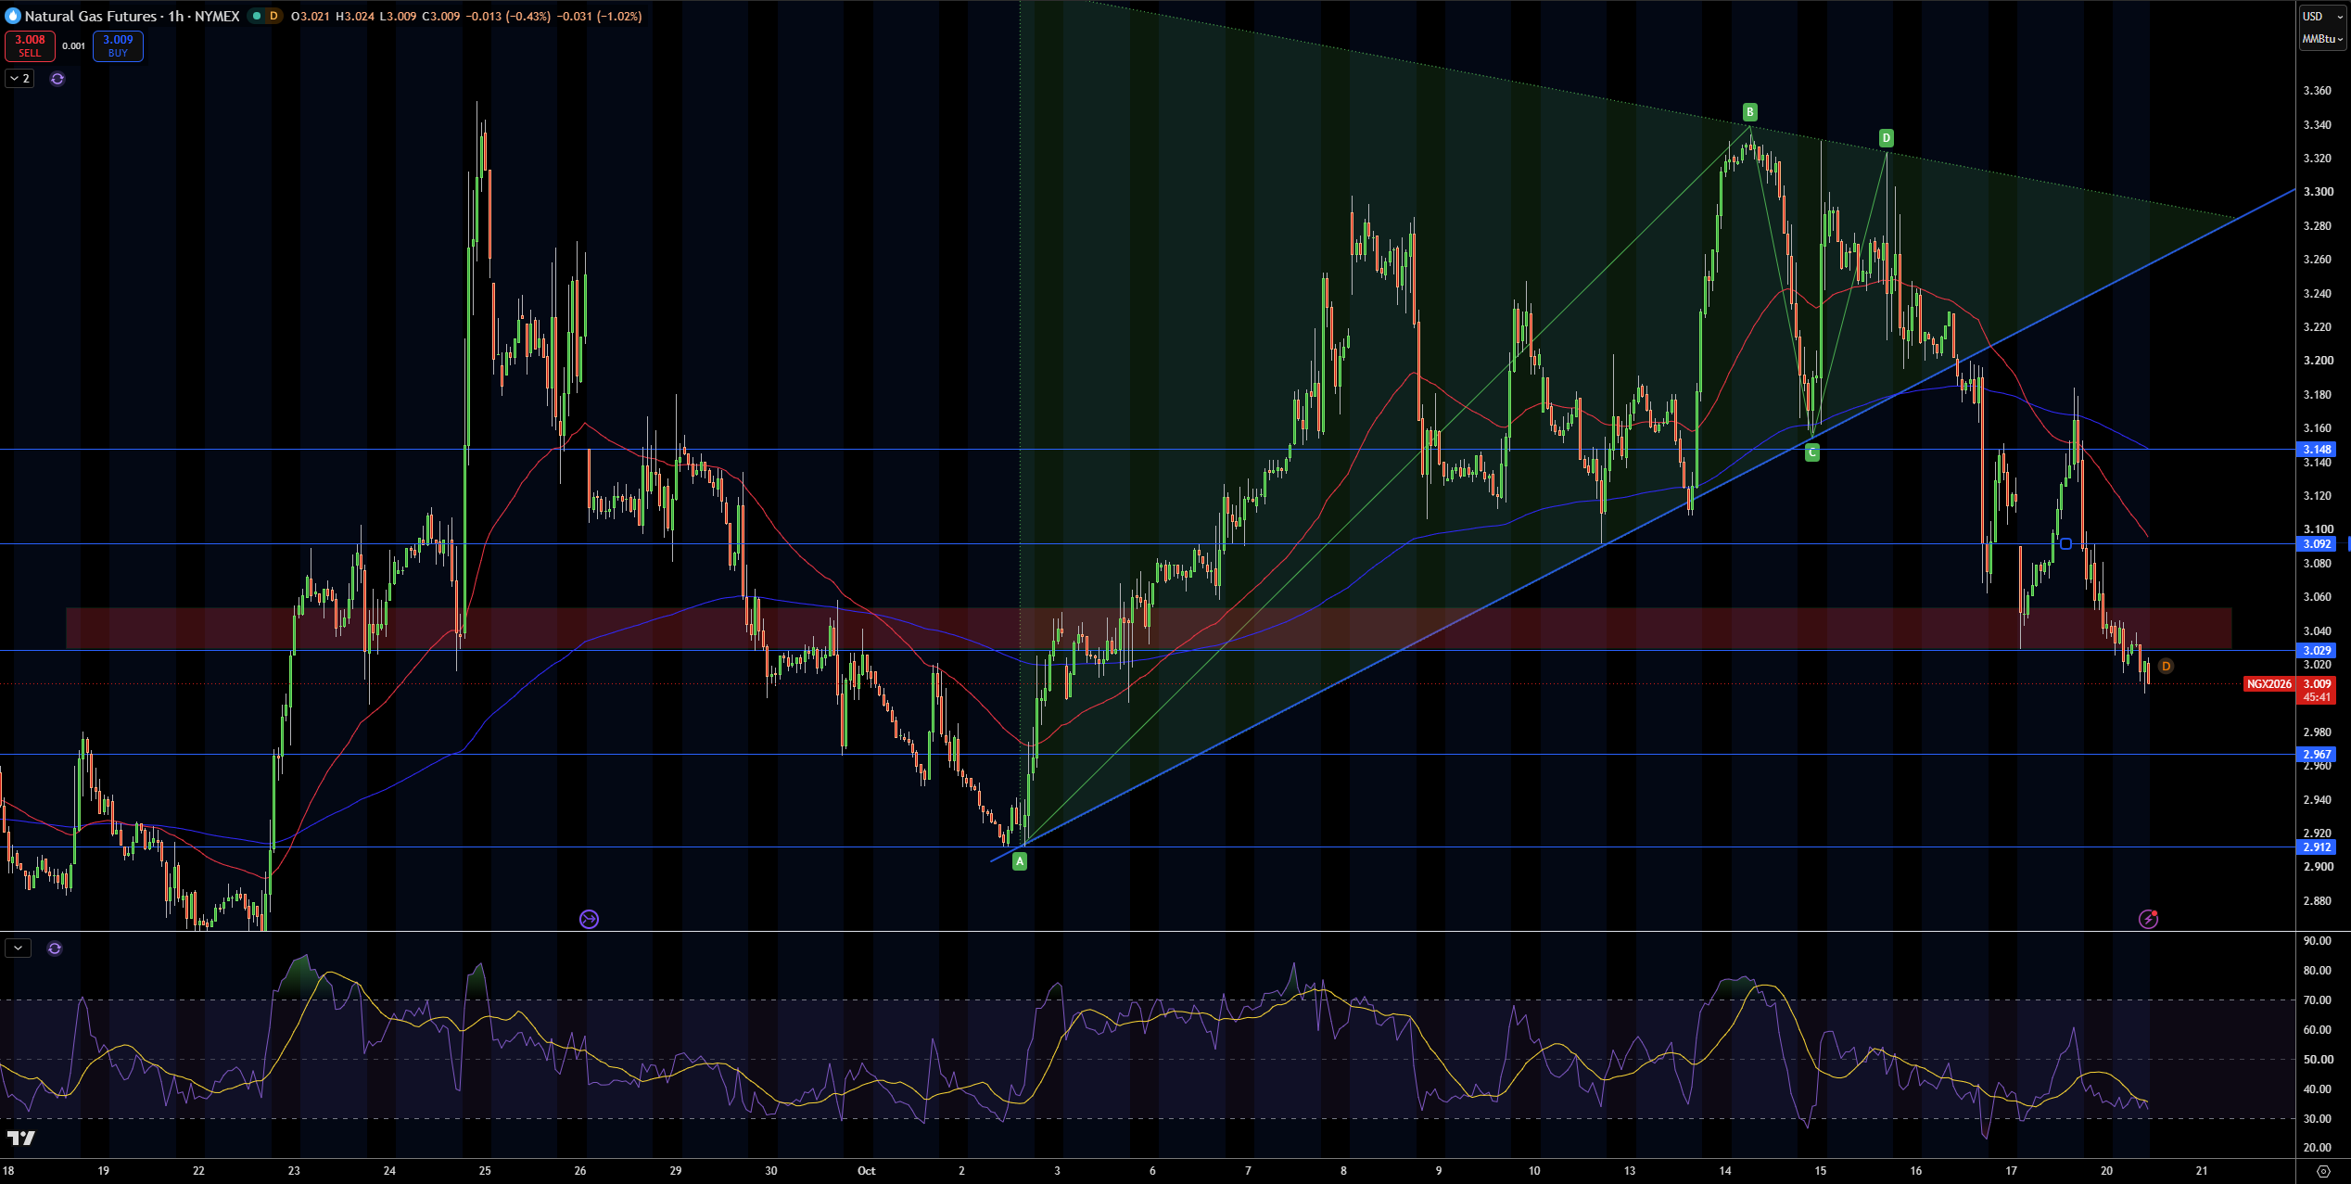Image resolution: width=2351 pixels, height=1184 pixels.
Task: Click the 30.00 level on RSI scale
Action: click(x=2317, y=1119)
